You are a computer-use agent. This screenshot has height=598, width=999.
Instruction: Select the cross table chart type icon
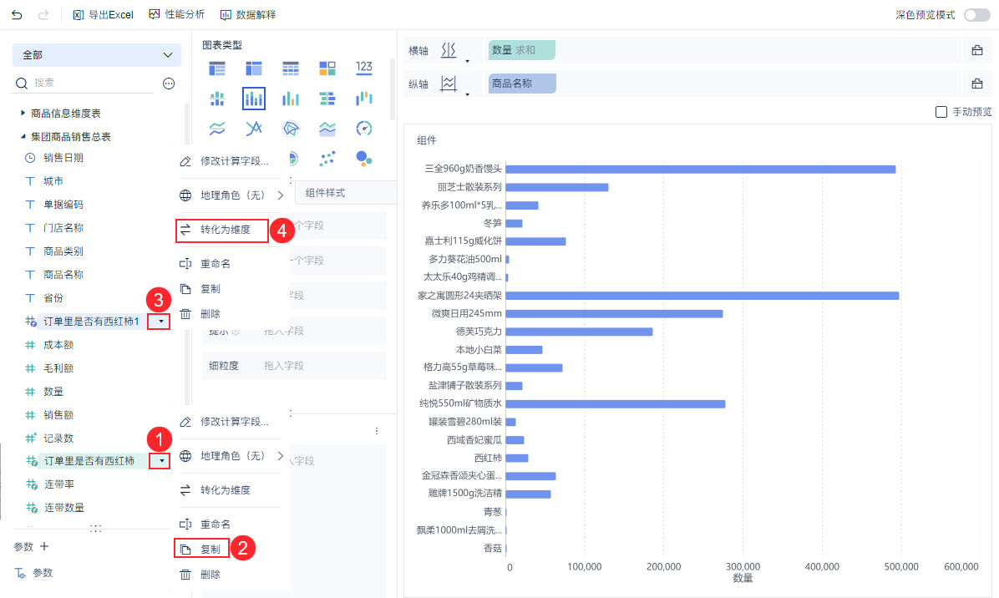pyautogui.click(x=254, y=68)
